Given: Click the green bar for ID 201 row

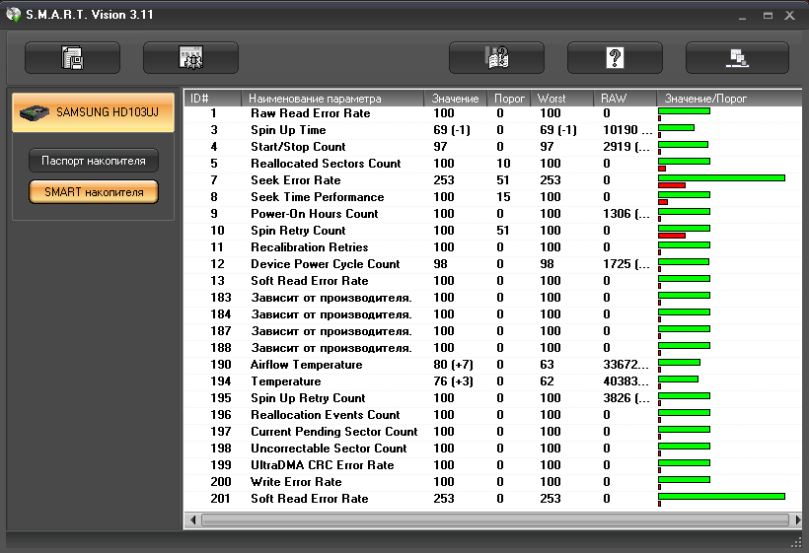Looking at the screenshot, I should (x=721, y=496).
